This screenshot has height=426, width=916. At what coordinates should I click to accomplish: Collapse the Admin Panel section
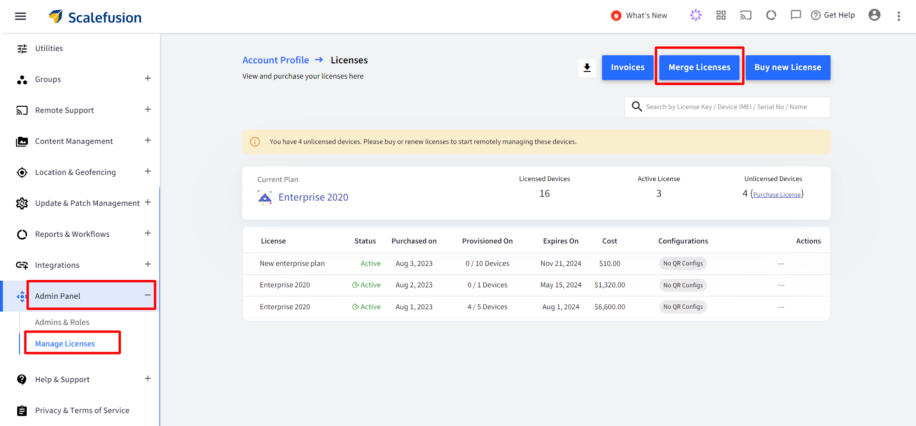(x=148, y=295)
